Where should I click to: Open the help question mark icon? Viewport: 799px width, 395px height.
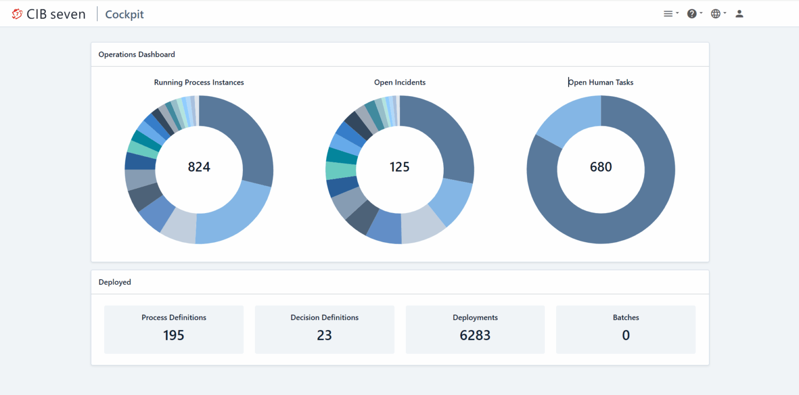691,14
